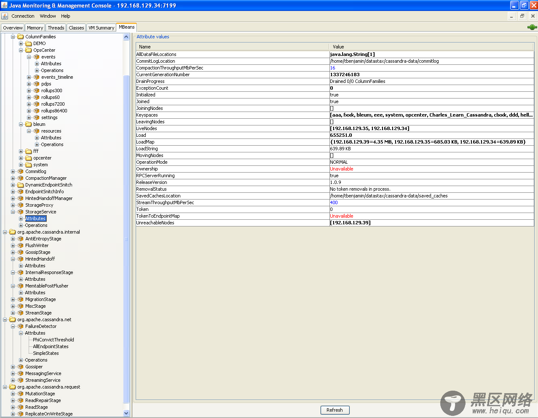Click the tree scrollbar up arrow
The image size is (538, 418).
coord(126,37)
